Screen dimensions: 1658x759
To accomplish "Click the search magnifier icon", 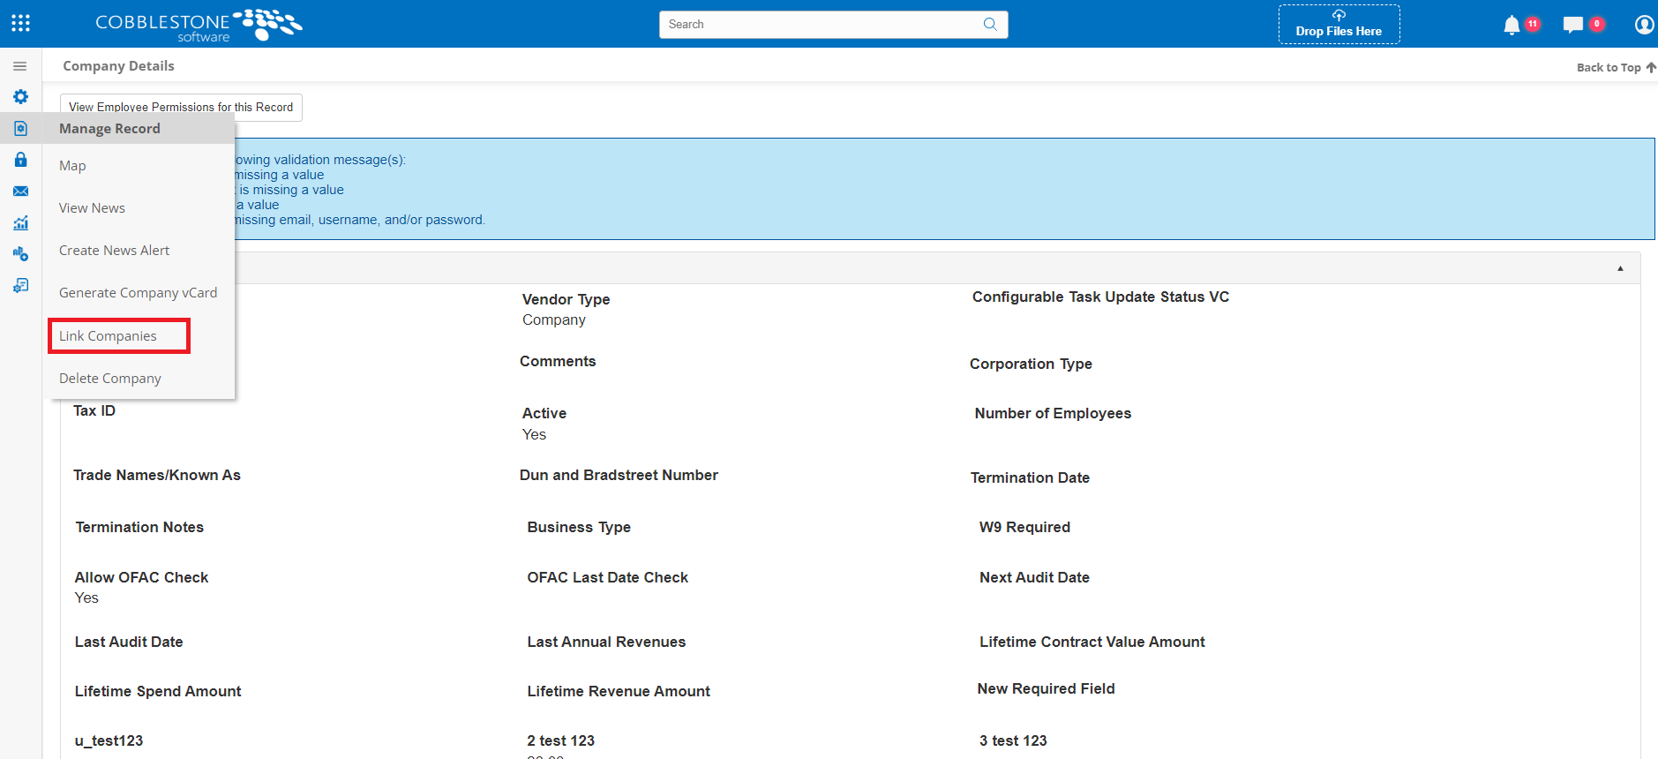I will pos(990,24).
